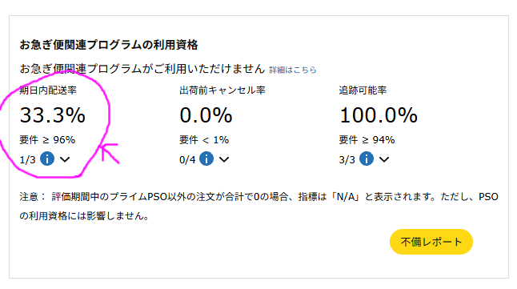Expand the 出荷前キャンセル率 details chevron
The height and width of the screenshot is (289, 517).
coord(224,159)
